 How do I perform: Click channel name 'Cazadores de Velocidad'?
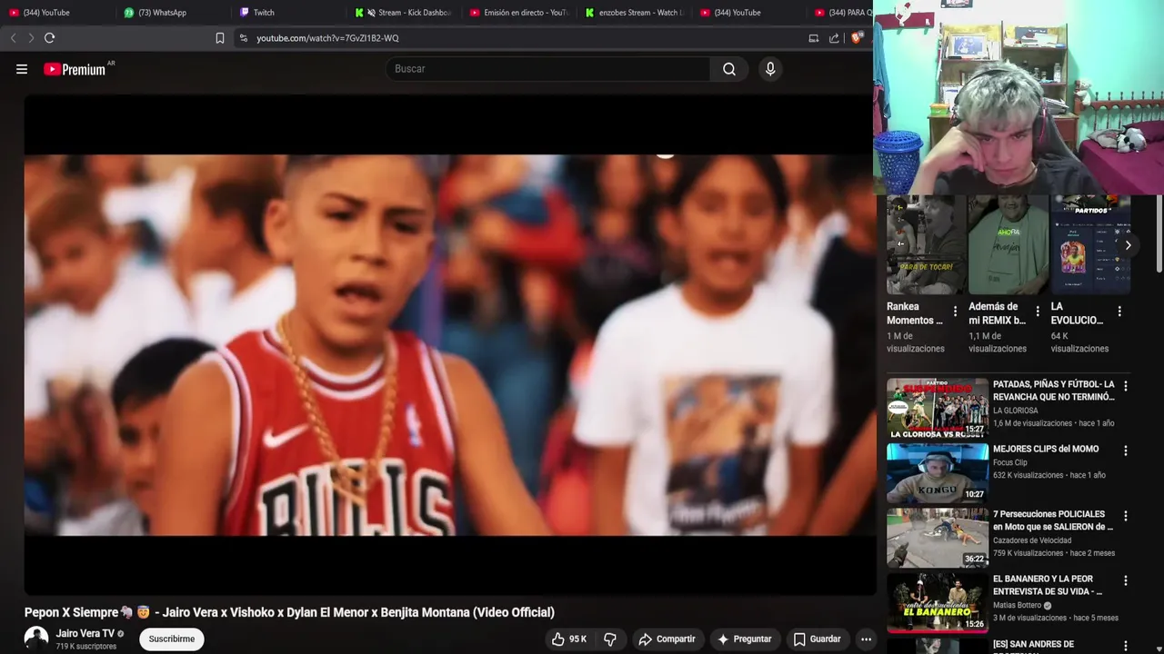coord(1032,540)
